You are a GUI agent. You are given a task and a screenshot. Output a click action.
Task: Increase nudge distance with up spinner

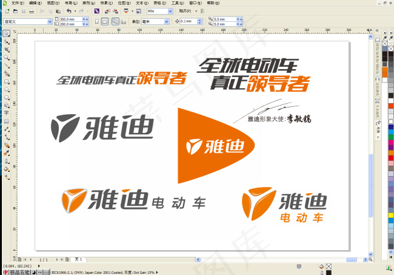click(200, 20)
